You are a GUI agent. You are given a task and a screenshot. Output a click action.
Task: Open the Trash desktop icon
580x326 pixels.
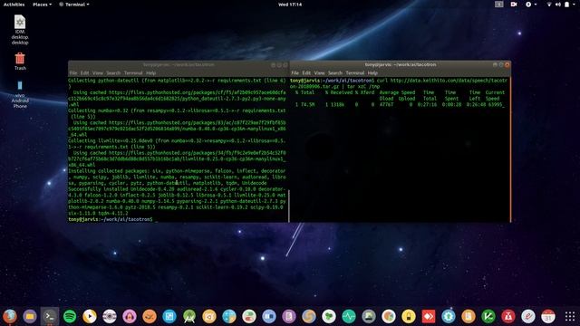[x=20, y=62]
